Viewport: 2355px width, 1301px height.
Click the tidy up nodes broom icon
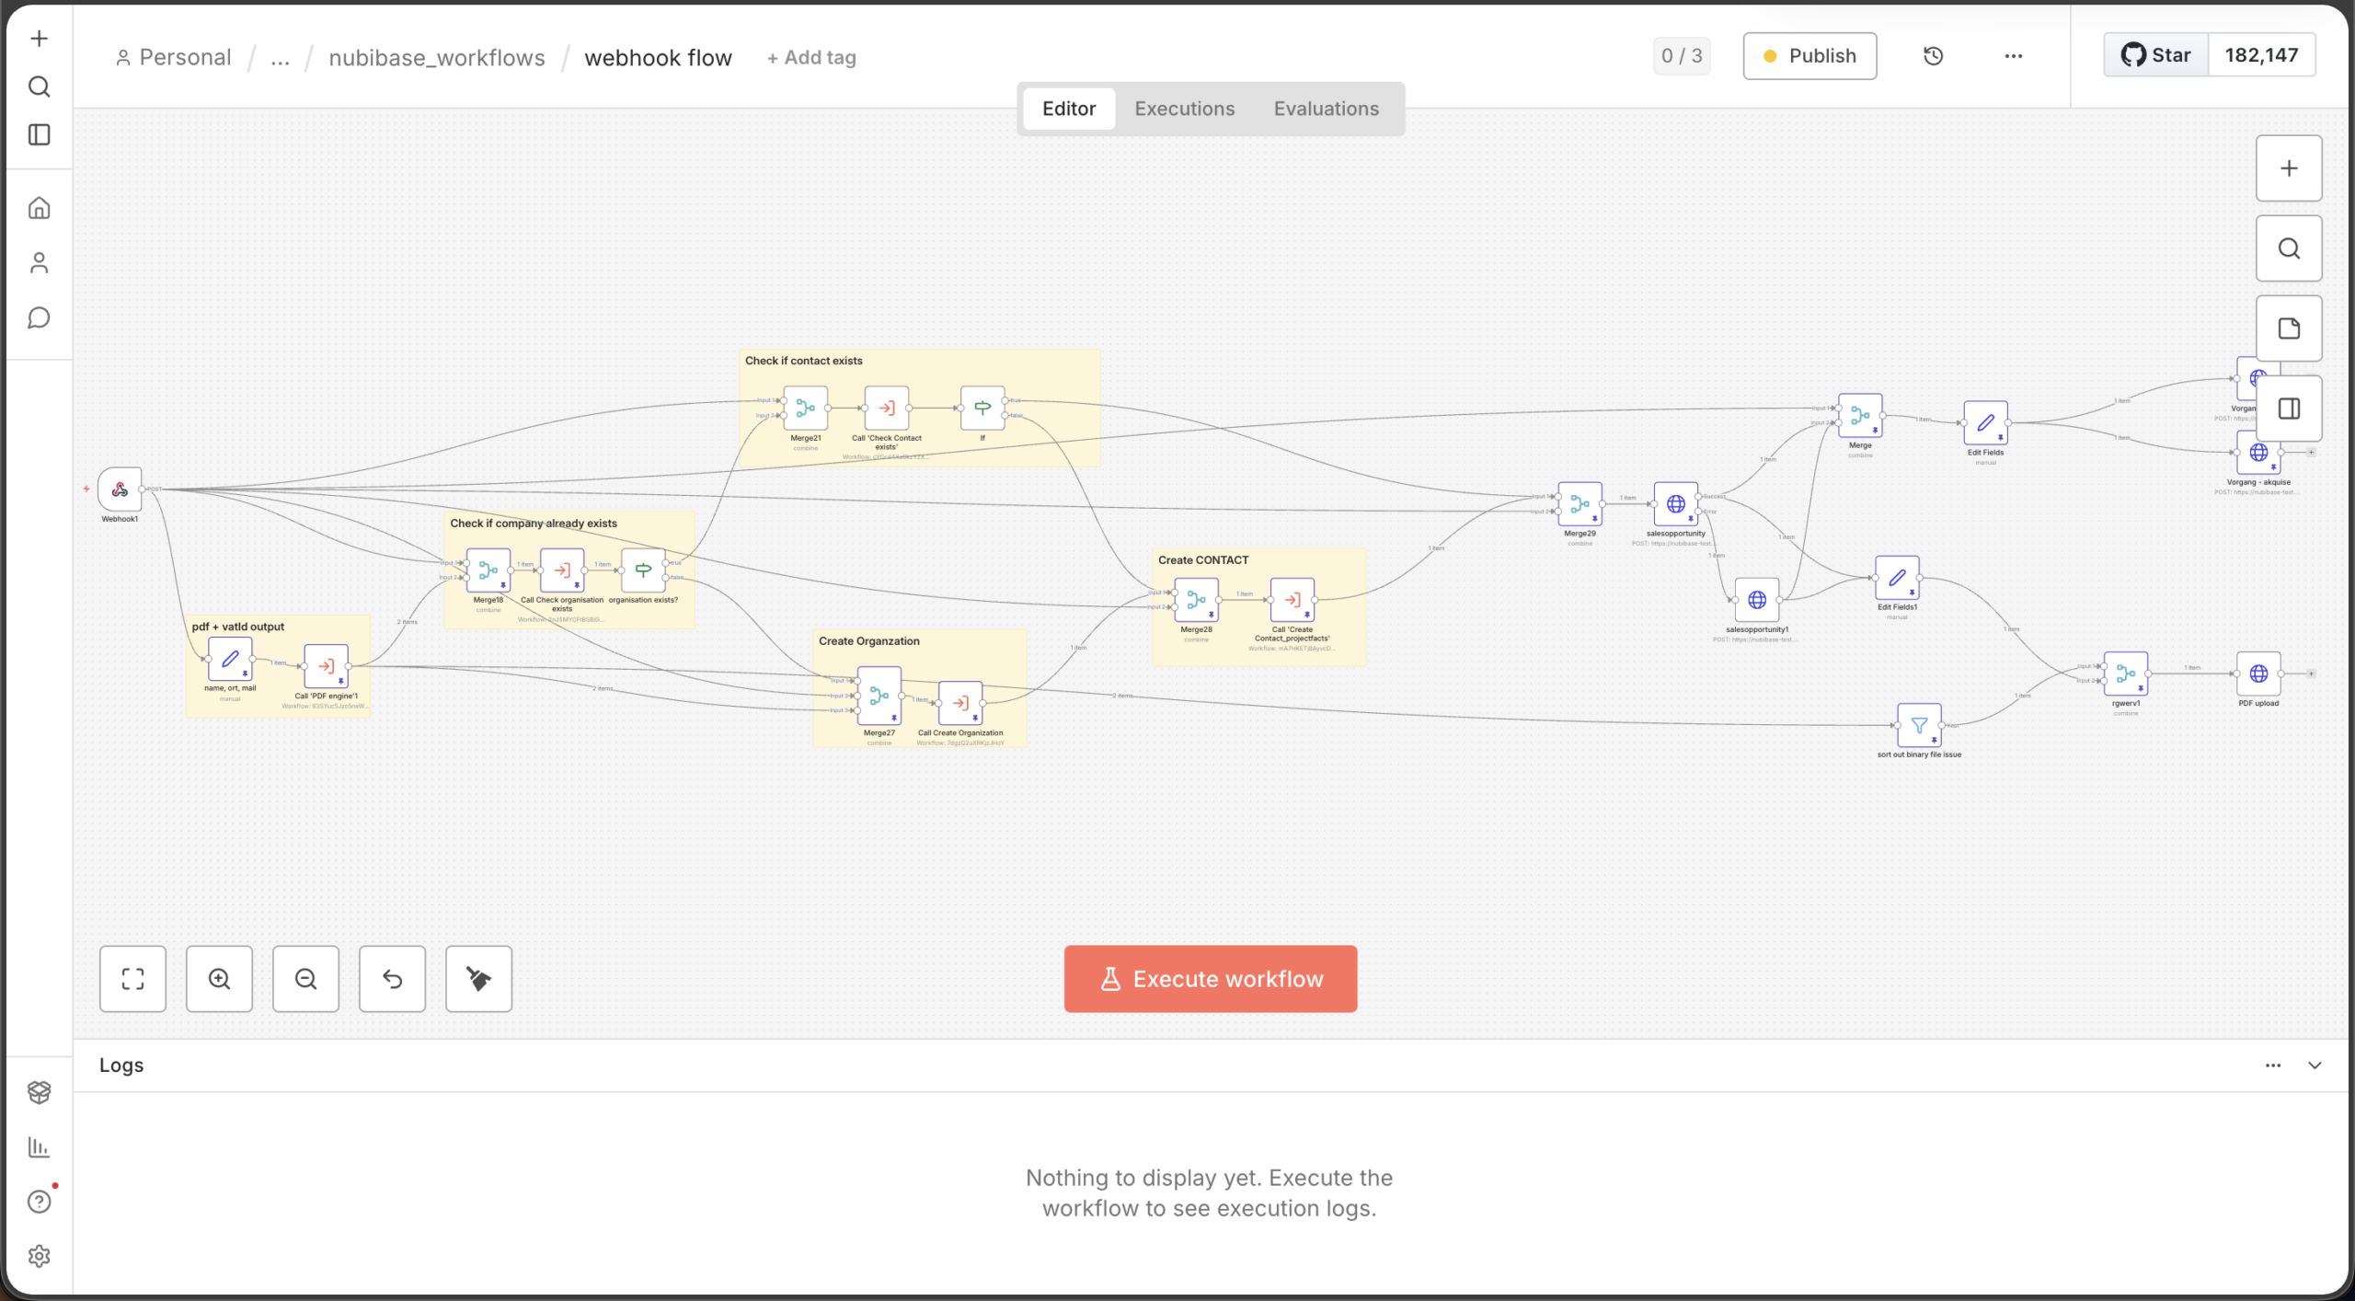[478, 979]
